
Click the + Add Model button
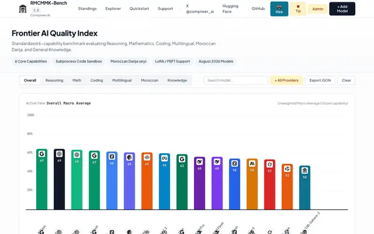coord(342,9)
